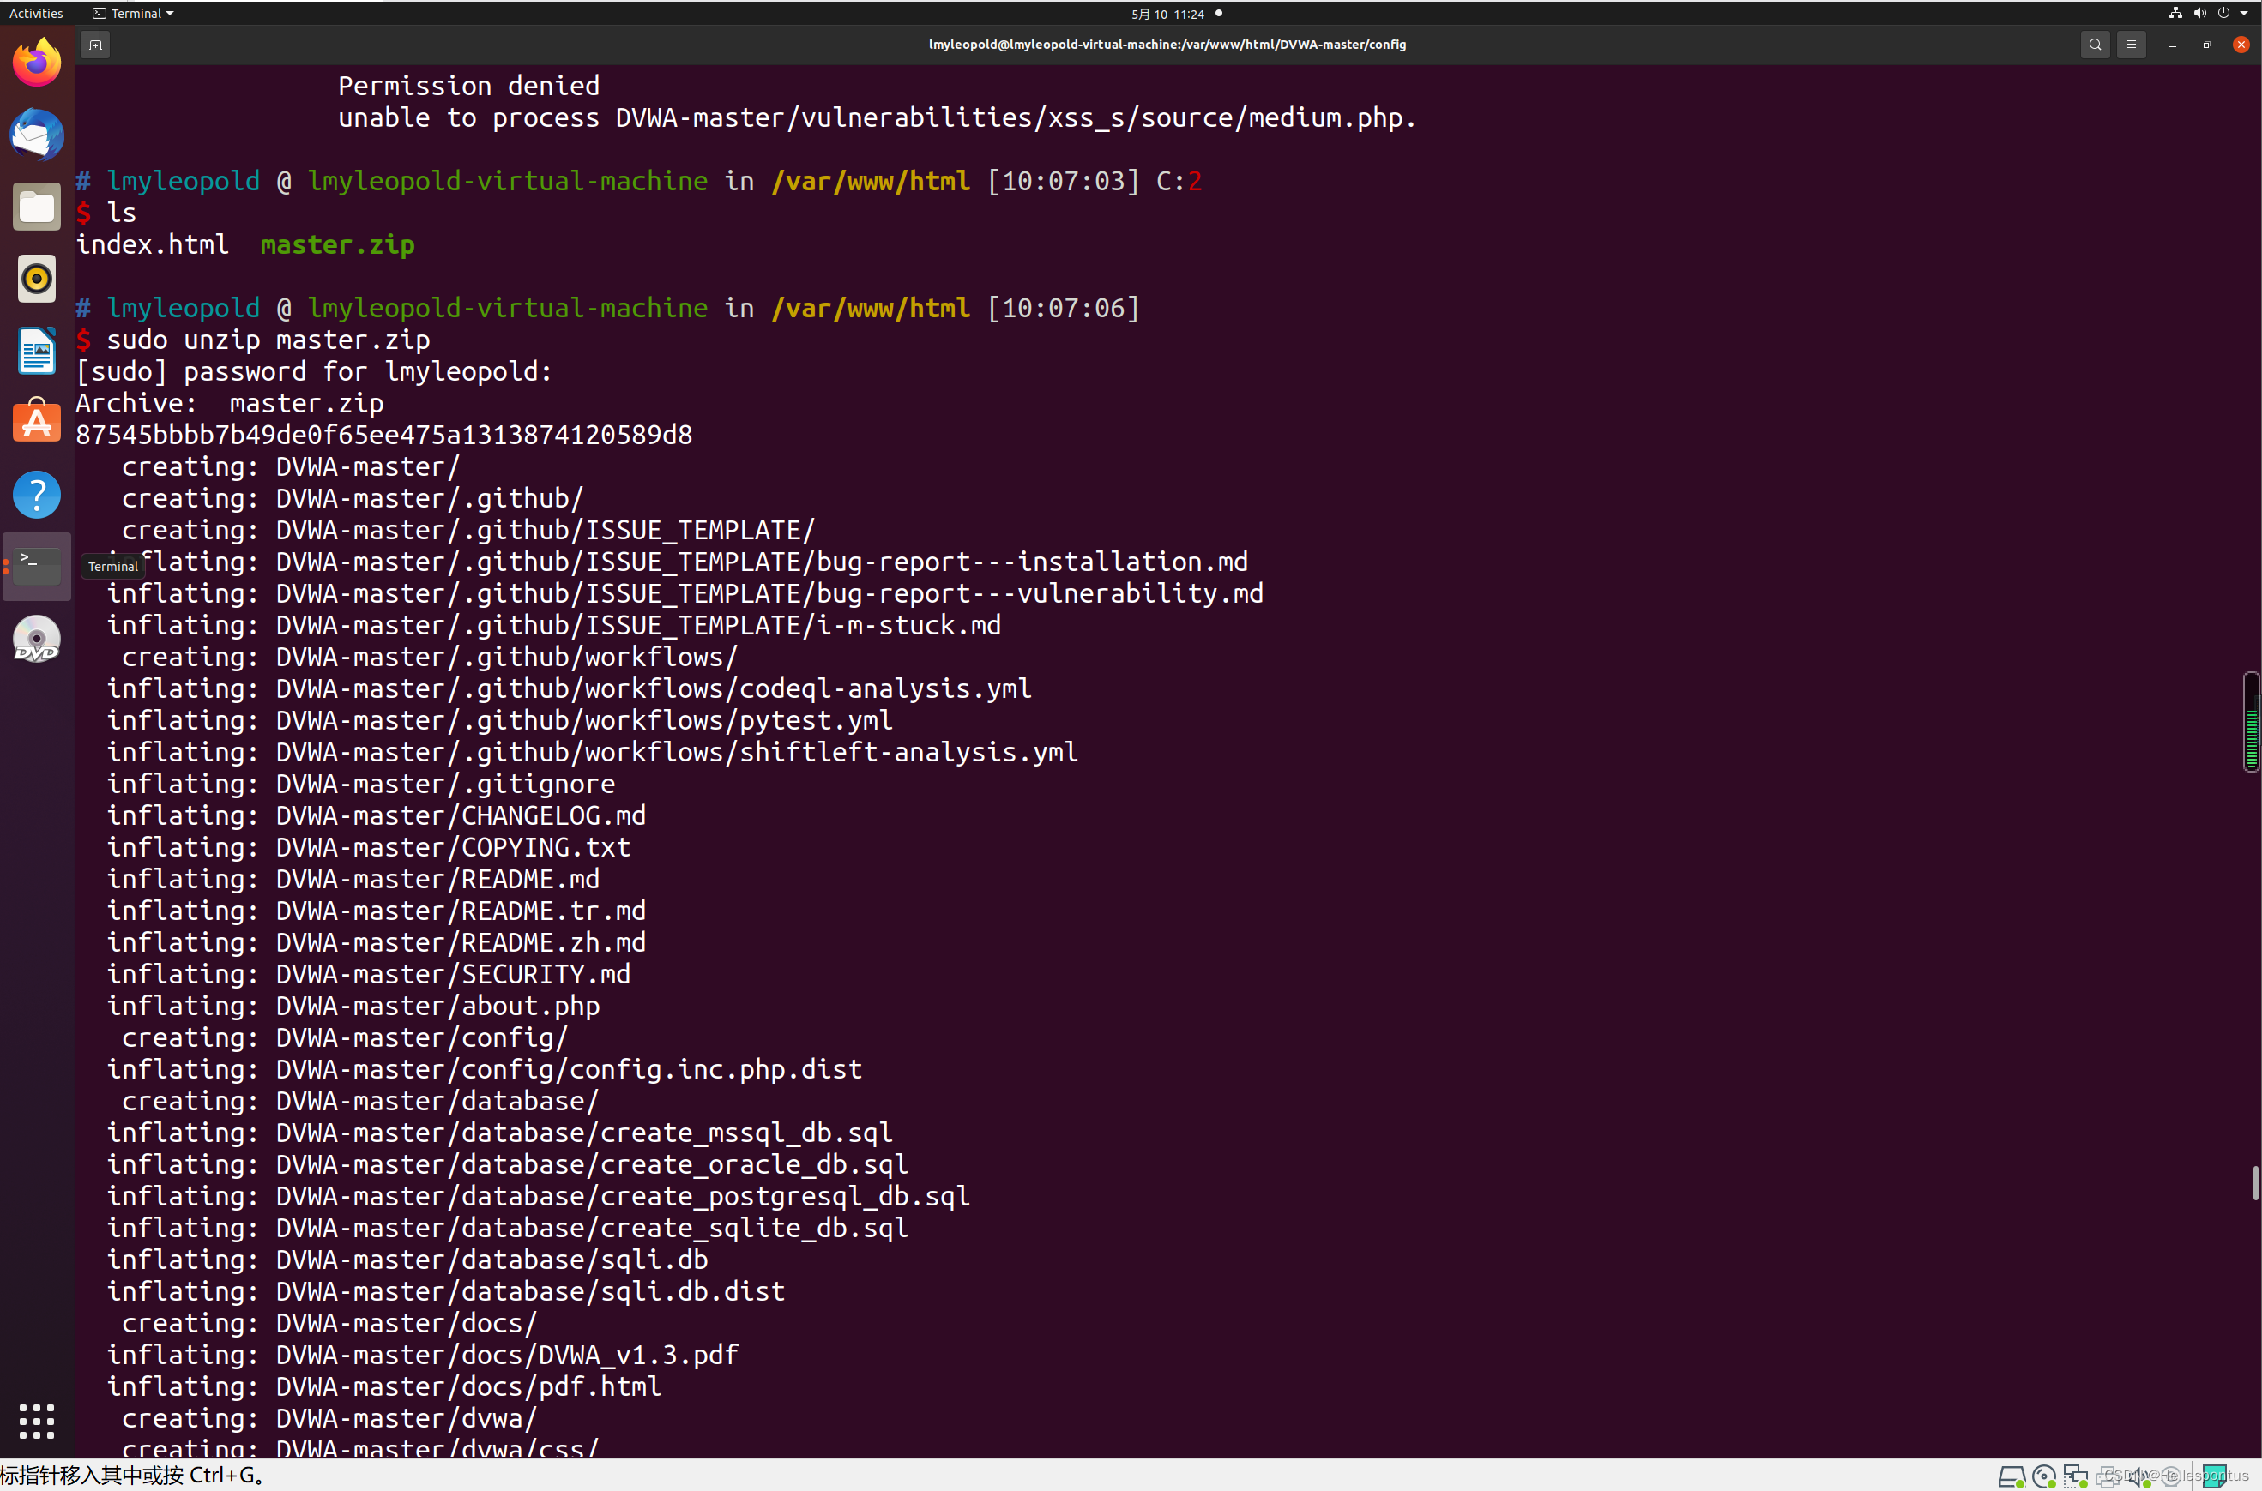The width and height of the screenshot is (2262, 1491).
Task: Click the line for sqli.db.dist
Action: coord(446,1291)
